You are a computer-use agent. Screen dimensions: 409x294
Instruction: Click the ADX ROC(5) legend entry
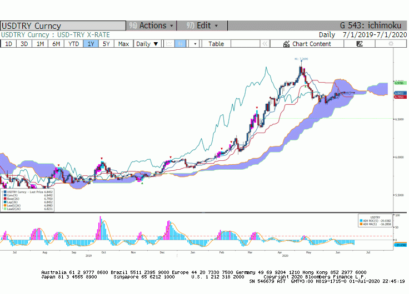375,221
